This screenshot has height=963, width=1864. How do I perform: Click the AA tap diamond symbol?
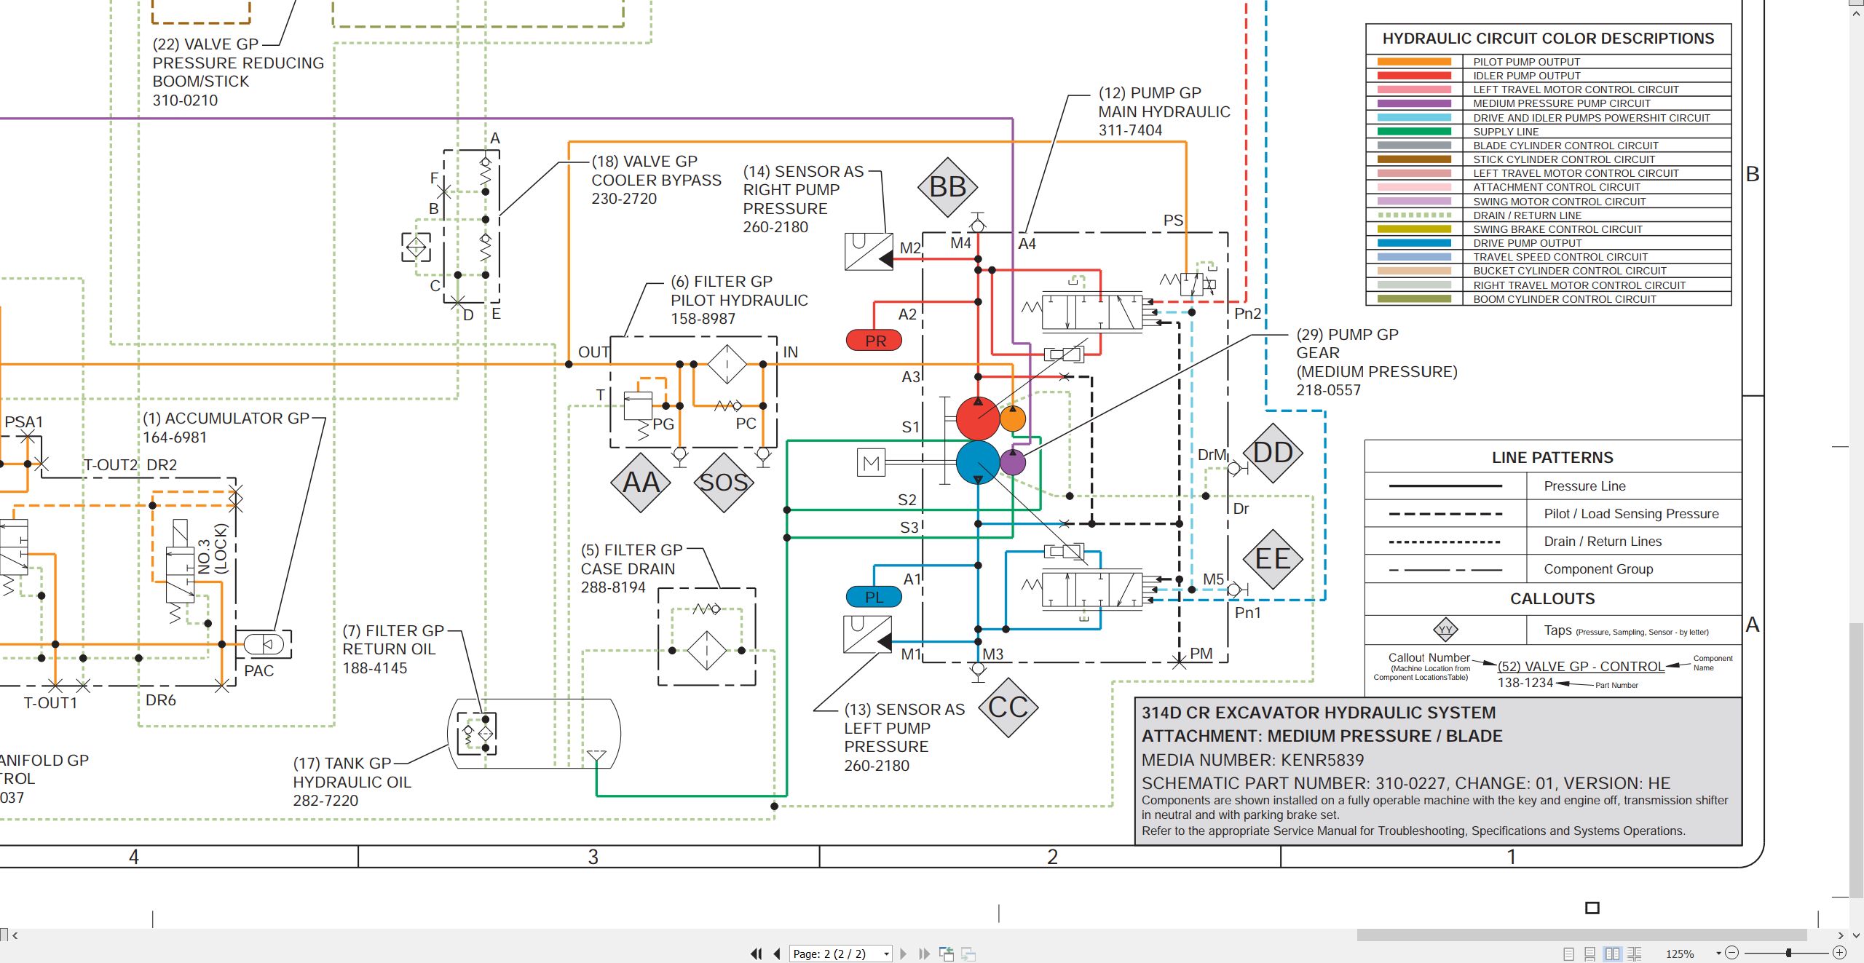pyautogui.click(x=641, y=483)
